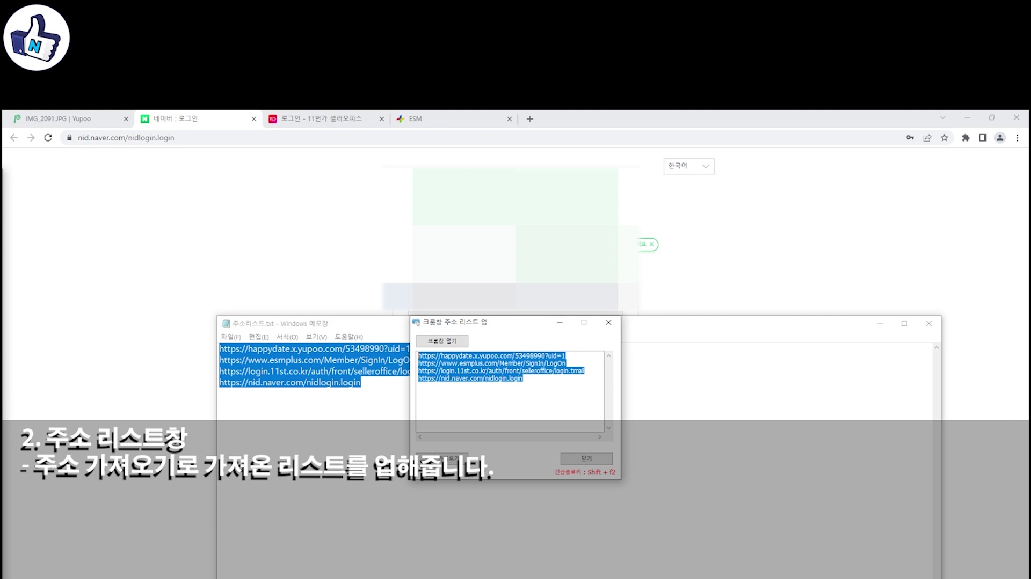The image size is (1031, 579).
Task: Open the Chrome extensions puzzle icon
Action: click(965, 138)
